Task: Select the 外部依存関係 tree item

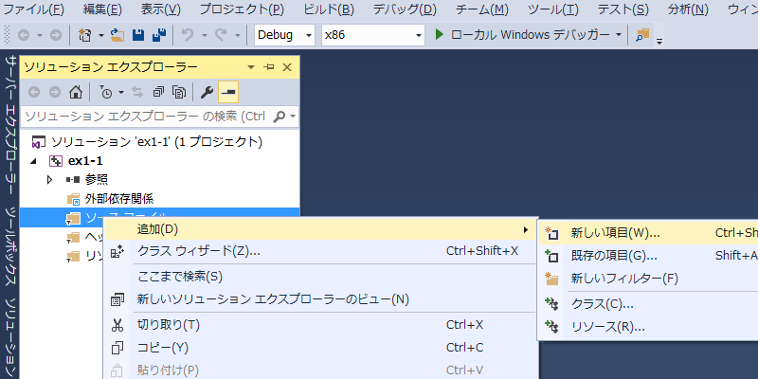Action: [119, 198]
